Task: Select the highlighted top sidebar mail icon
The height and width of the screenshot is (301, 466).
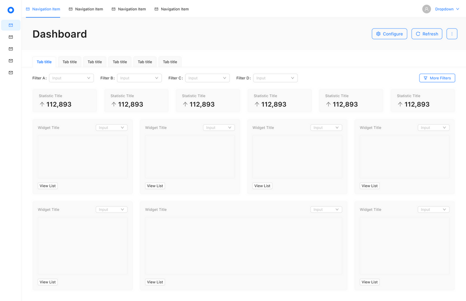Action: pyautogui.click(x=11, y=25)
